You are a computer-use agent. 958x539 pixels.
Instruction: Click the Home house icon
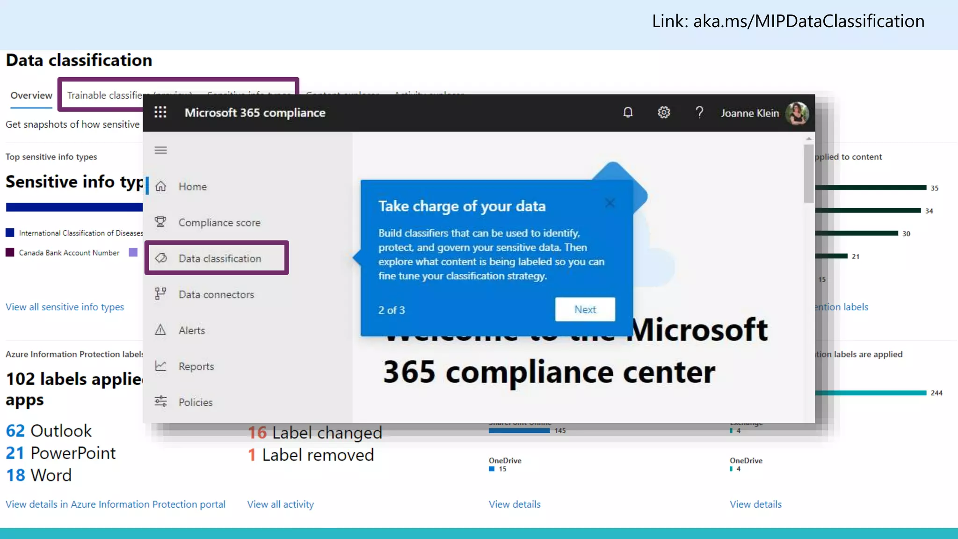[161, 186]
